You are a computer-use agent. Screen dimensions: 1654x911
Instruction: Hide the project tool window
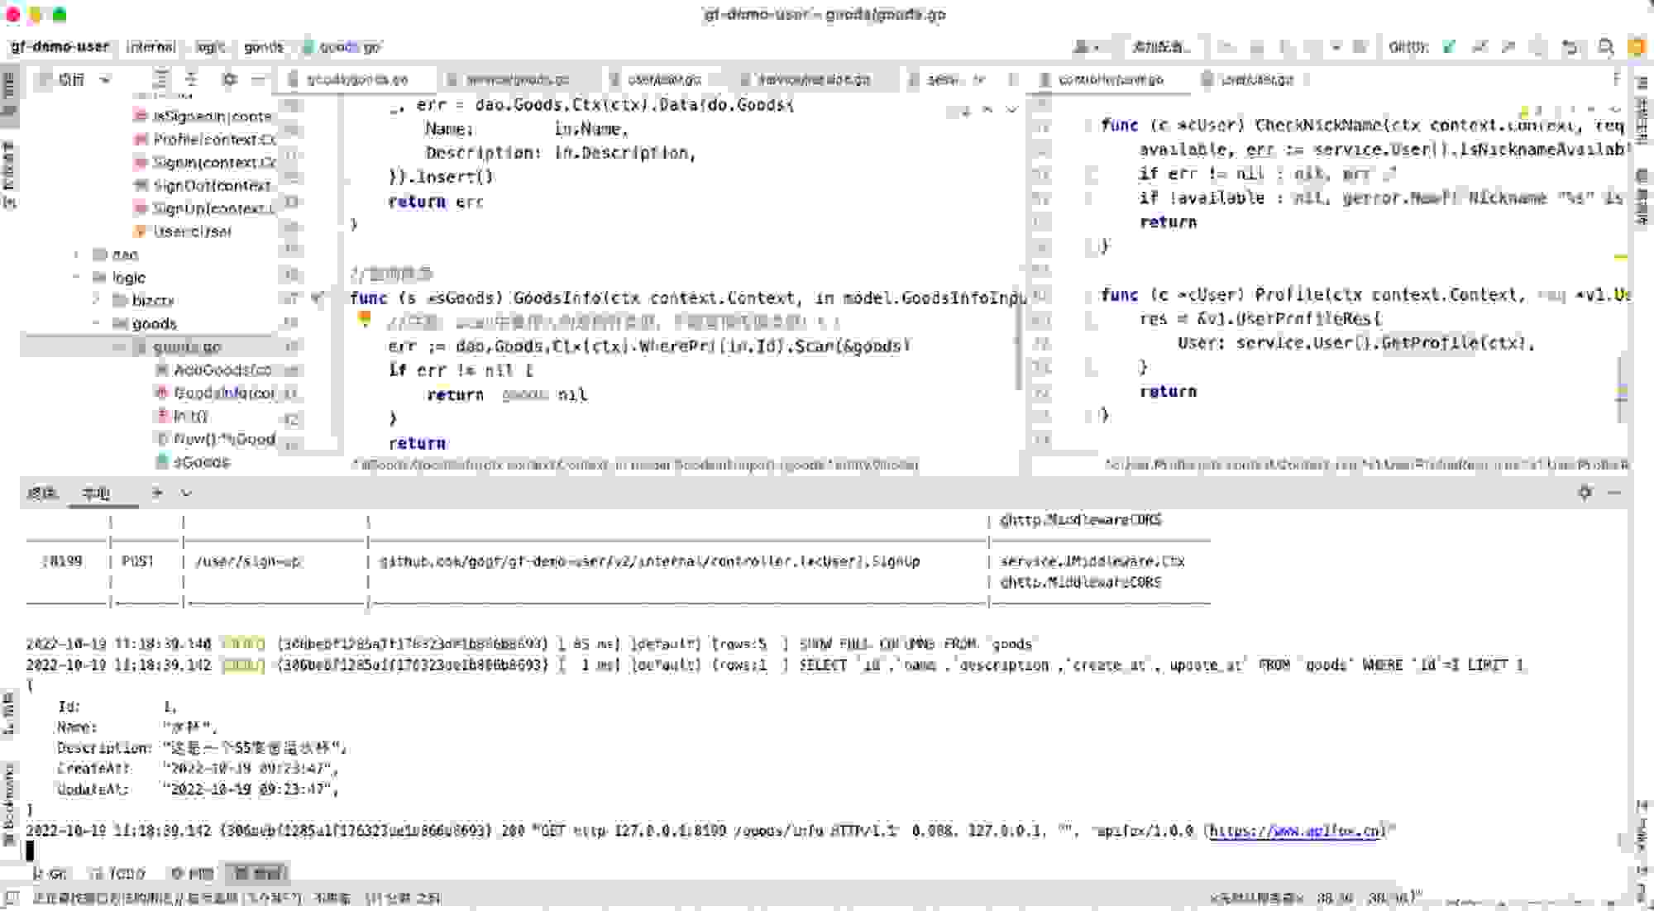point(259,79)
